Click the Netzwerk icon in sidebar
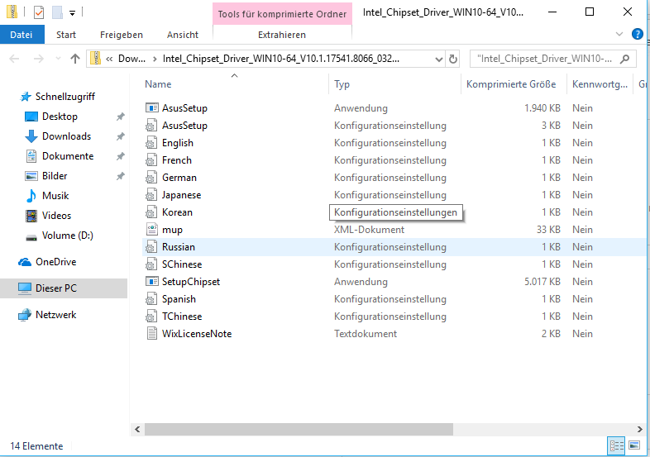Image resolution: width=650 pixels, height=457 pixels. (x=25, y=315)
